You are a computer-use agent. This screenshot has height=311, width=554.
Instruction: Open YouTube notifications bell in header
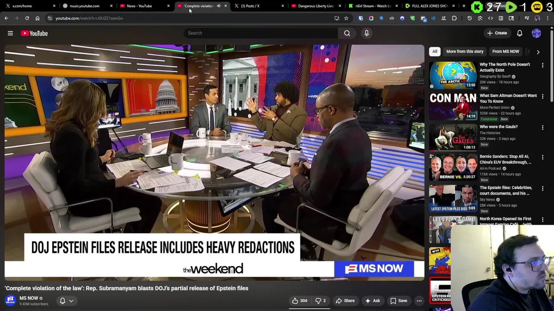(x=520, y=33)
